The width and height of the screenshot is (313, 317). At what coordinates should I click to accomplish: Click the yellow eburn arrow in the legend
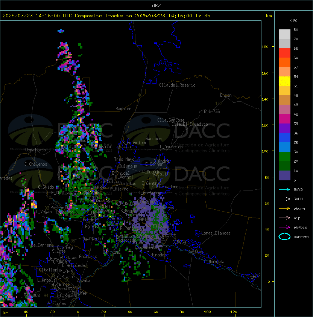(284, 209)
